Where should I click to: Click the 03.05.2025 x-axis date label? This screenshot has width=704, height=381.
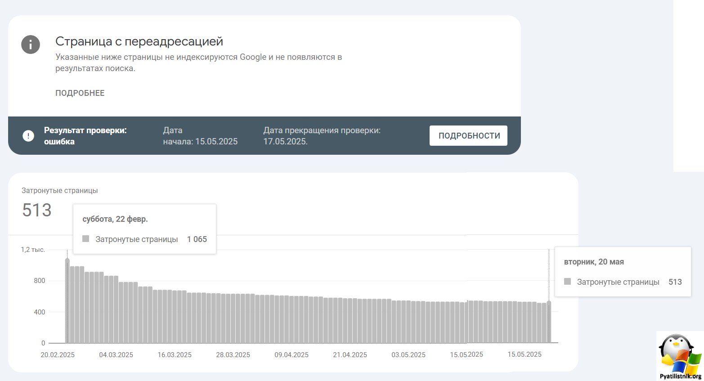click(408, 355)
